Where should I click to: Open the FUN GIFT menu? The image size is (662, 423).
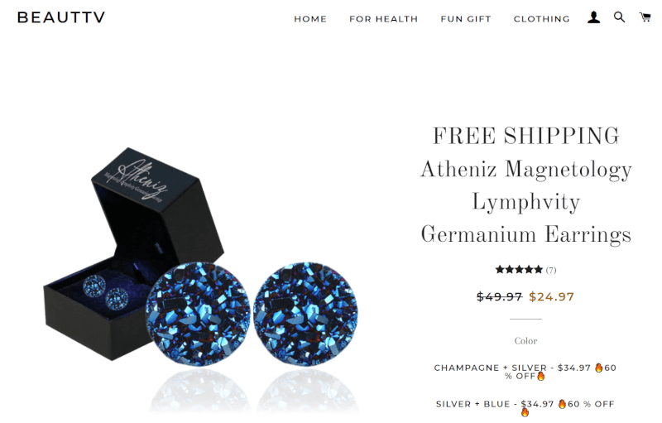coord(466,19)
